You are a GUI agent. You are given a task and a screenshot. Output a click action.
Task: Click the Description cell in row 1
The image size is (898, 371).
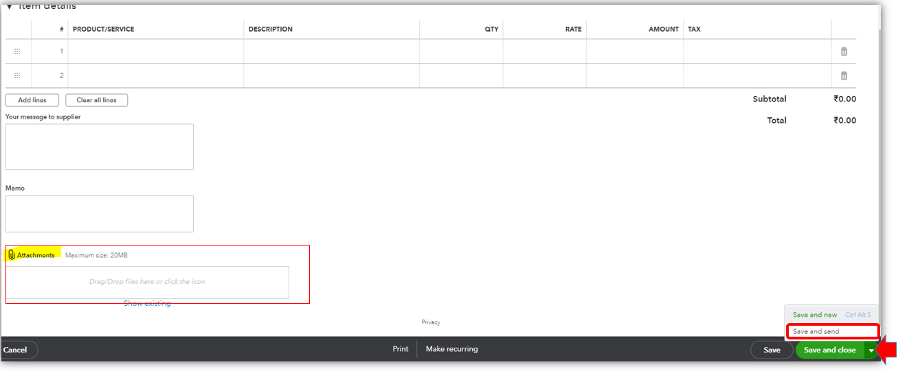click(332, 51)
